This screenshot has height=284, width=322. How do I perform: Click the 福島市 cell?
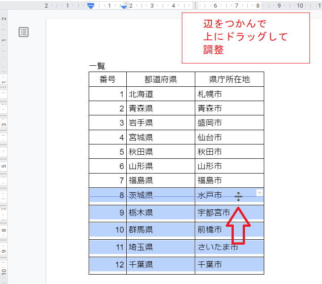coord(229,181)
